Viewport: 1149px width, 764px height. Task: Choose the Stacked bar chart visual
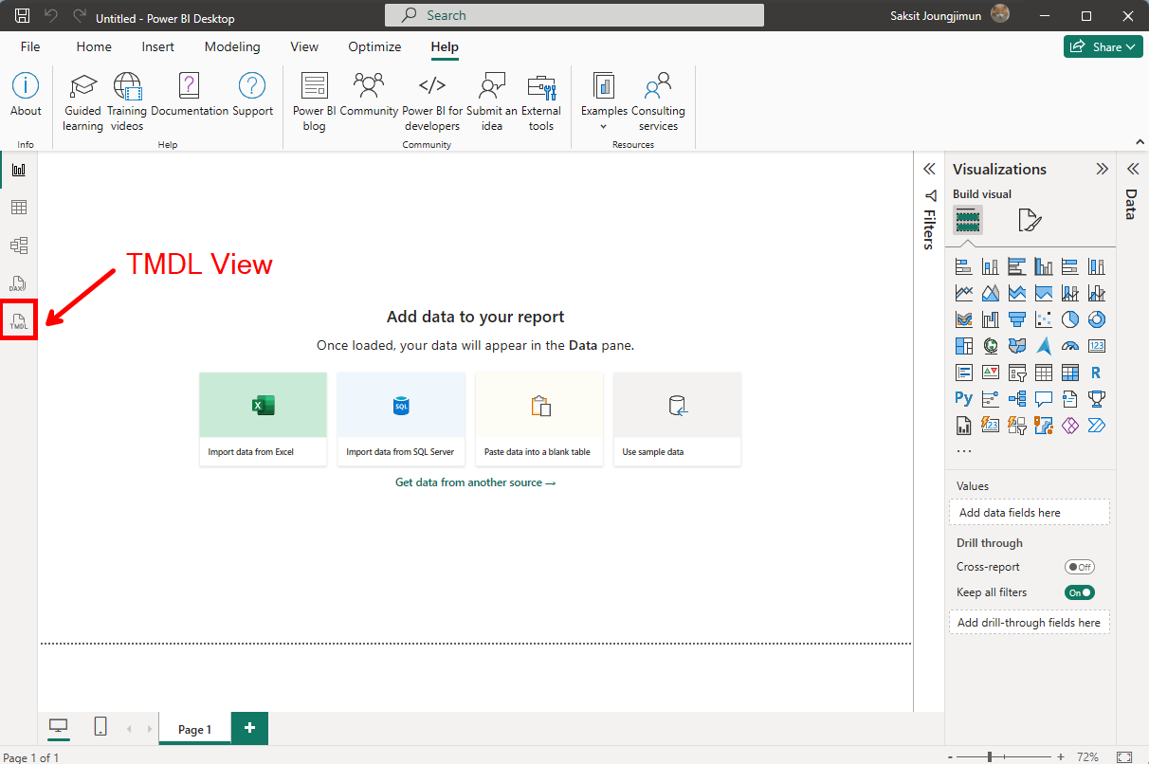tap(963, 265)
